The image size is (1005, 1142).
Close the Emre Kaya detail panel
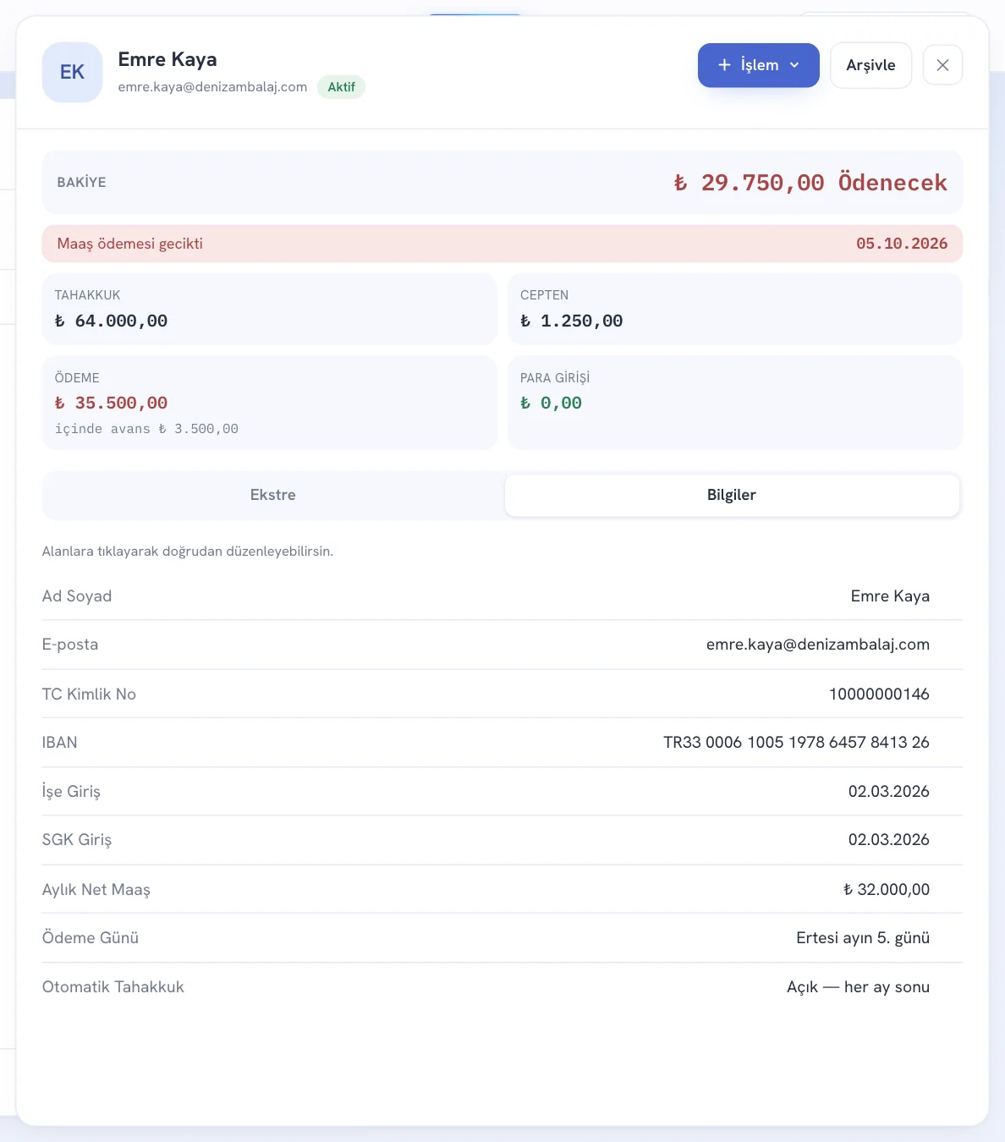click(942, 65)
